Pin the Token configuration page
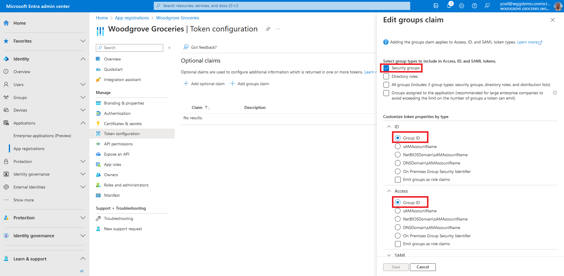564x276 pixels. pos(268,29)
